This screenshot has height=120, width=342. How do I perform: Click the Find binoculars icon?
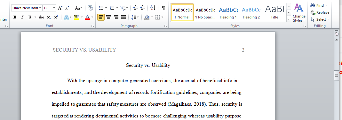coord(313,5)
